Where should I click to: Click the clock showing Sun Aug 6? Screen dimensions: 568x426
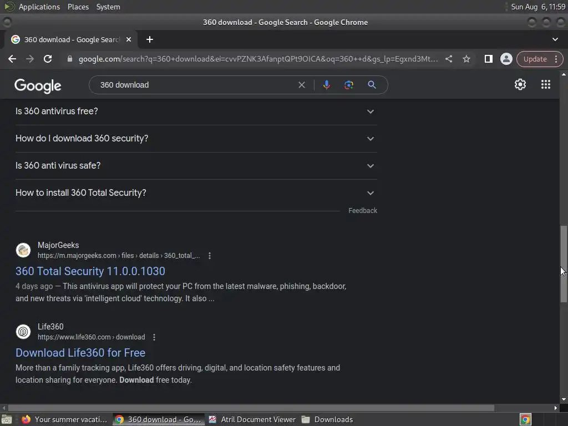(538, 7)
